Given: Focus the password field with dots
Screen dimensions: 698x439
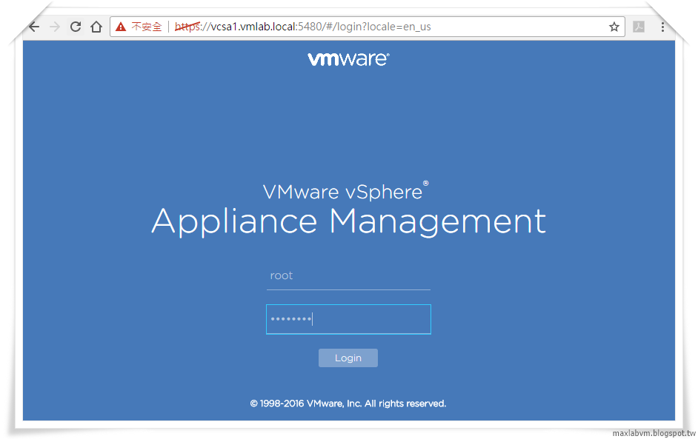Looking at the screenshot, I should (348, 319).
